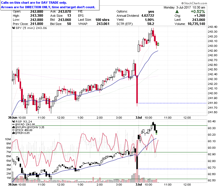Click the Bid value '243.060'
The width and height of the screenshot is (222, 187).
coord(65,20)
